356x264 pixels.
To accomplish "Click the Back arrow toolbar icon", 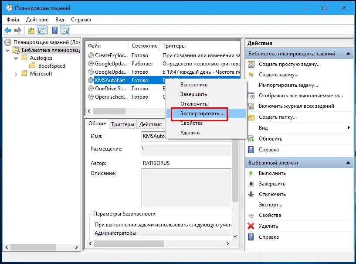I will pyautogui.click(x=8, y=30).
